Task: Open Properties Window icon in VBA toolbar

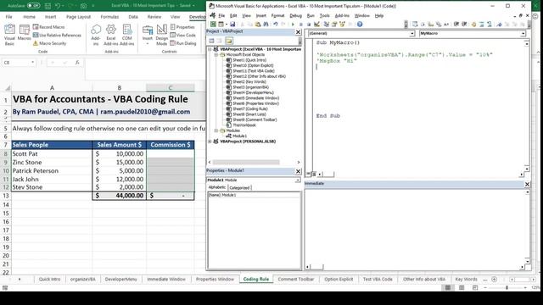Action: pos(334,25)
